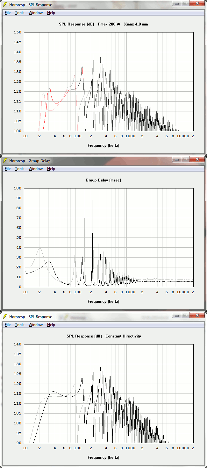Click the 'Group Delay (msec)' chart title

(103, 180)
